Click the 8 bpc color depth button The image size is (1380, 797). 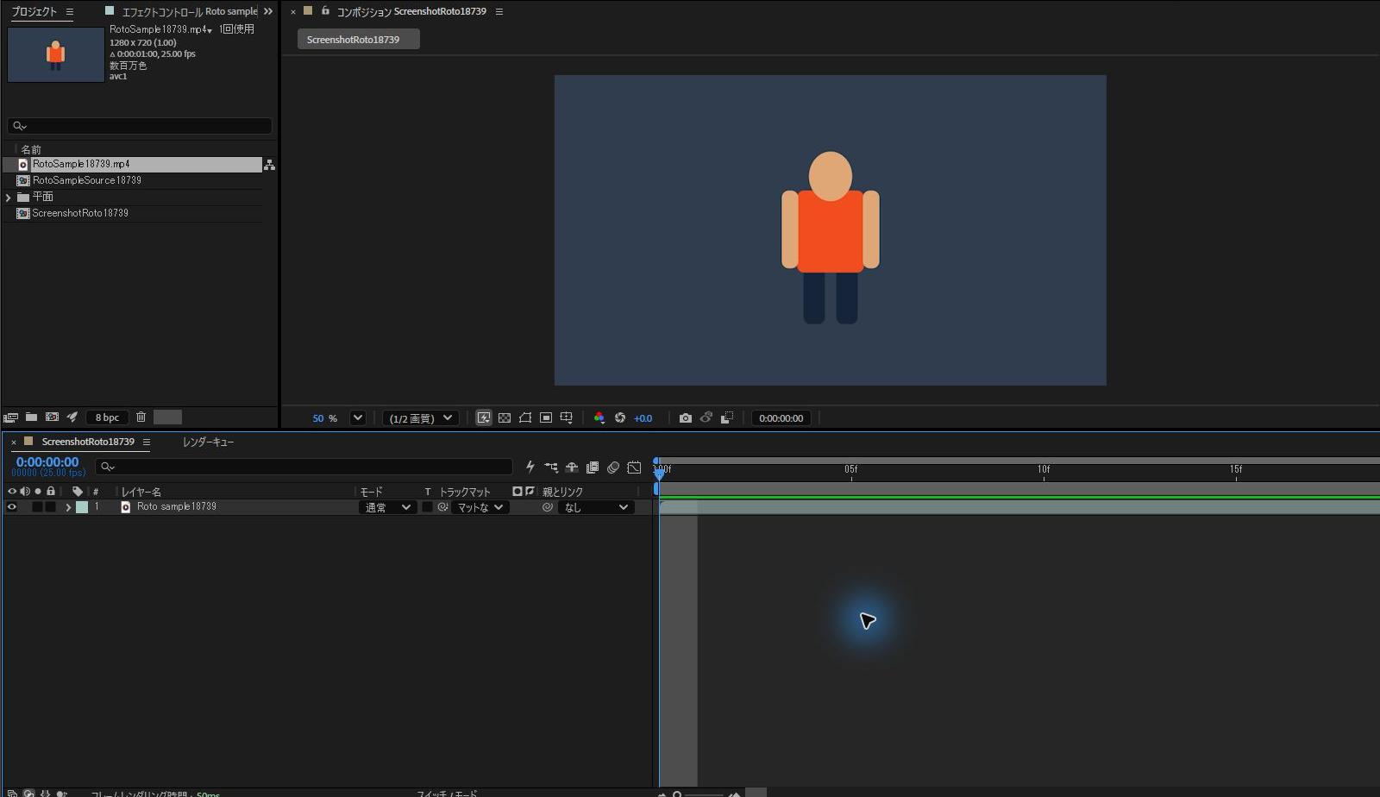(107, 417)
